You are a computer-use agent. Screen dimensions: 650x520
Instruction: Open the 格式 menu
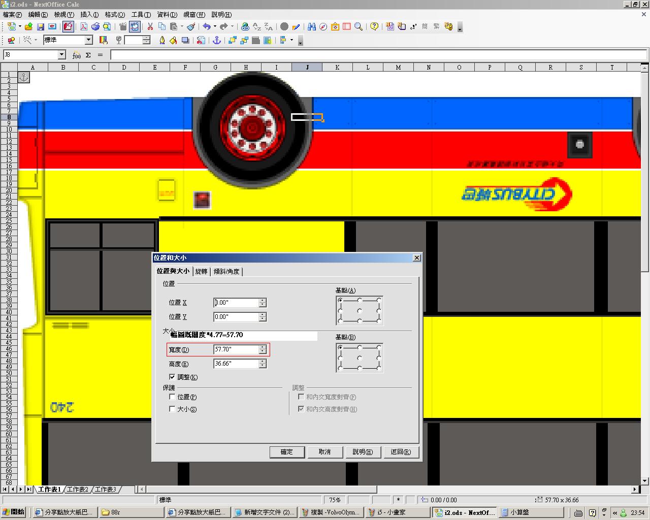tap(115, 15)
